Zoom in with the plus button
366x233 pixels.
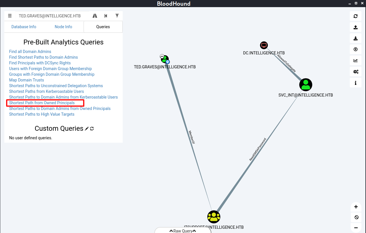click(x=356, y=207)
